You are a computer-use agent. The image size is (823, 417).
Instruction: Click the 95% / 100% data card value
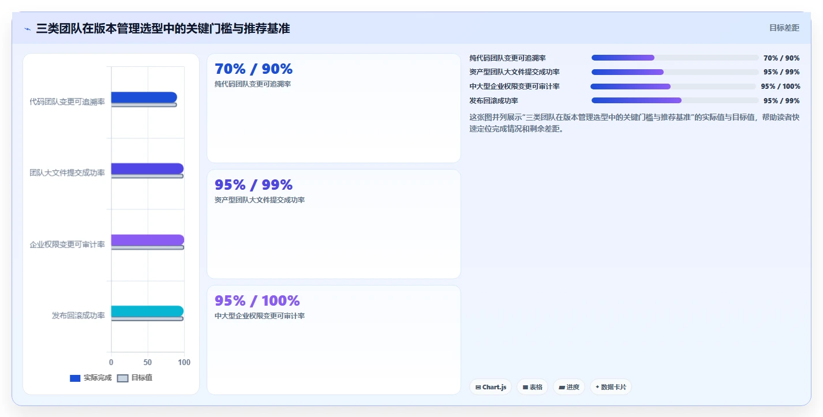[257, 301]
